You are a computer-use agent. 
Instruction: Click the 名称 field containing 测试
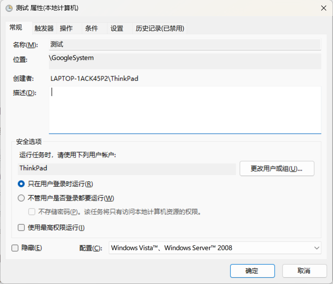185,44
